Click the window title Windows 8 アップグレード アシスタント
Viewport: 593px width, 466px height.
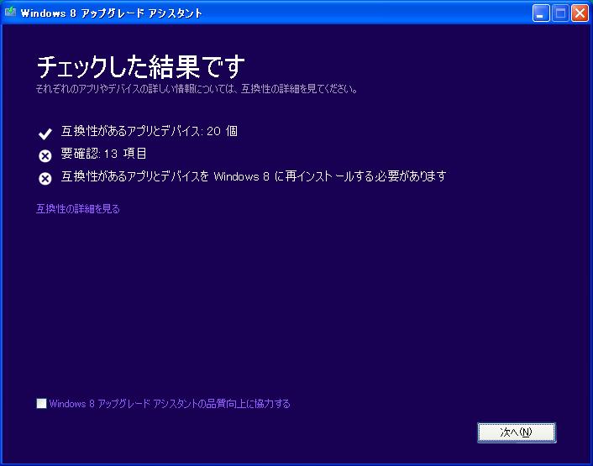(111, 13)
